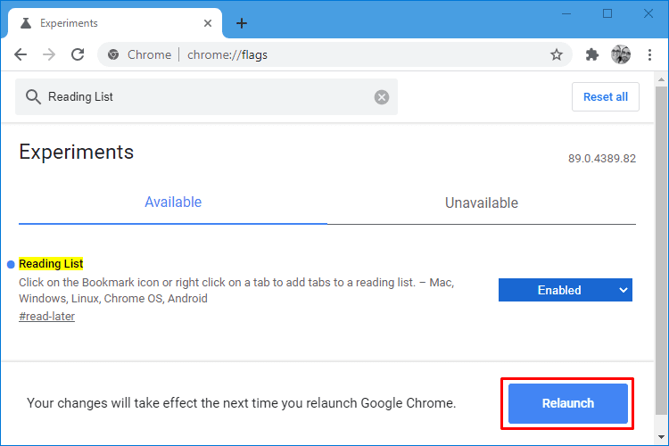Open the Reading List Enabled dropdown
This screenshot has width=669, height=446.
click(566, 290)
